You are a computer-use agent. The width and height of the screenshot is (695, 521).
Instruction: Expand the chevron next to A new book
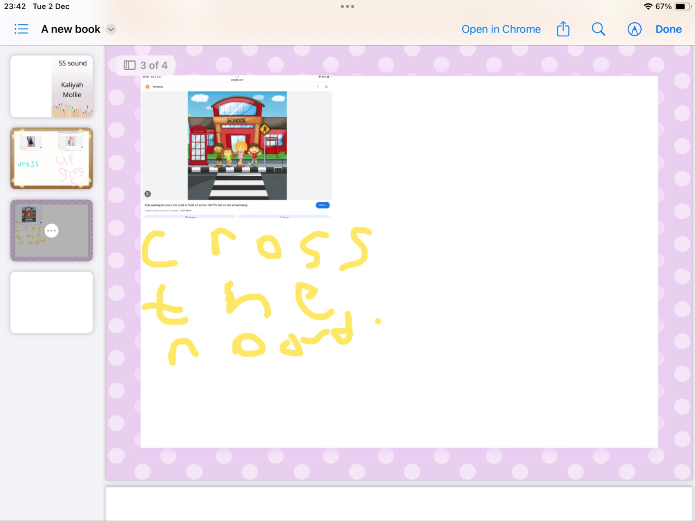click(x=111, y=29)
